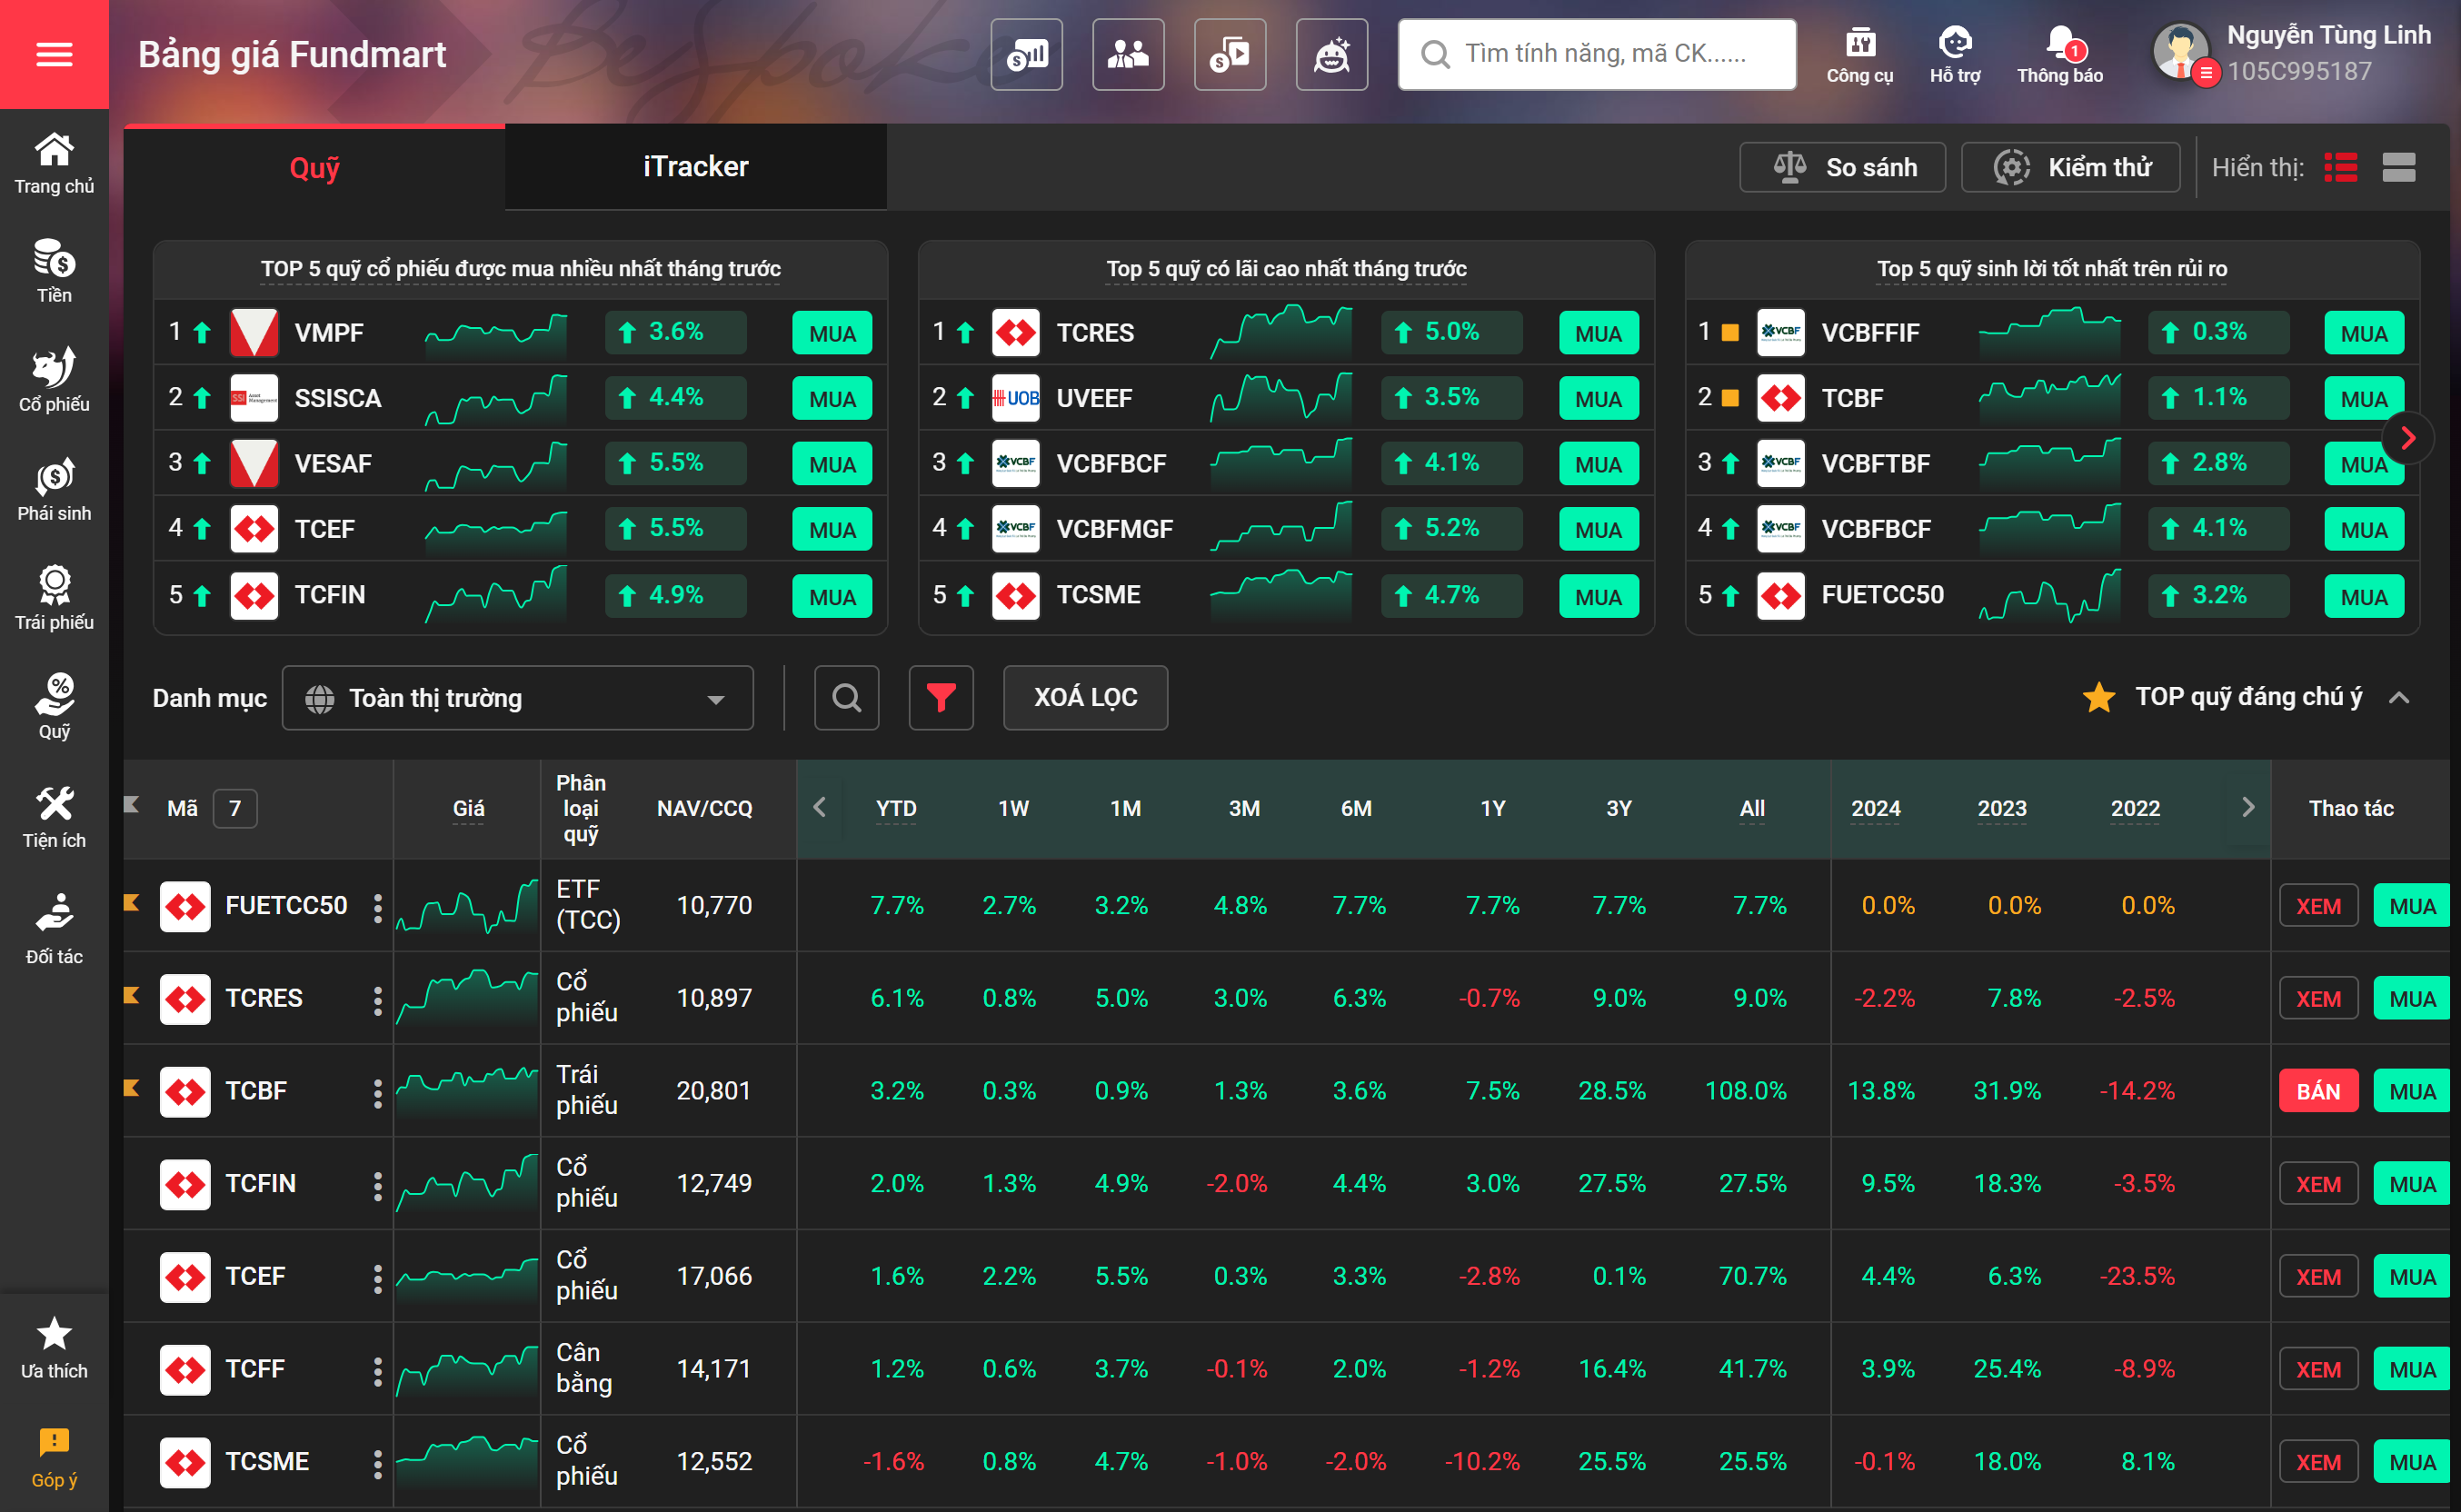Open the hamburger menu
Screen dimensions: 2461x1512
[x=54, y=54]
